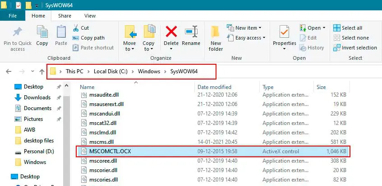382x186 pixels.
Task: Click the Properties icon
Action: 284,32
